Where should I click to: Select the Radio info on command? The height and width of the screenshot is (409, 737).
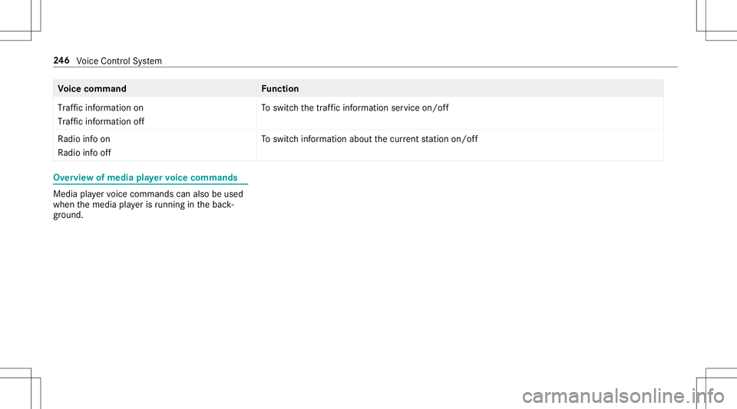[84, 140]
